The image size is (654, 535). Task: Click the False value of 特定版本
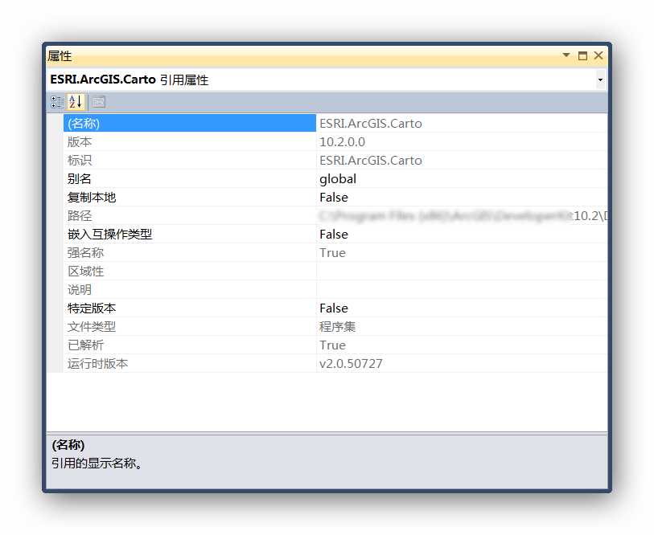[333, 308]
